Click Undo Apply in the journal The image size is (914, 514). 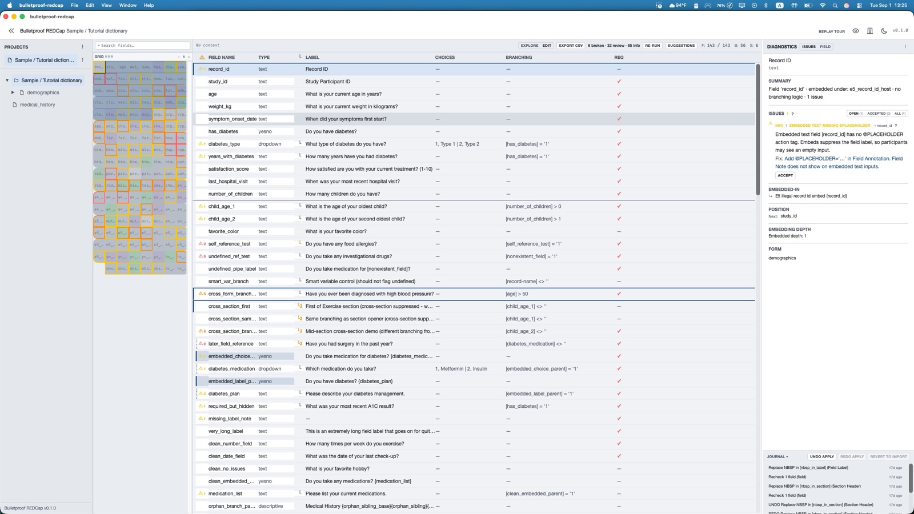[821, 457]
